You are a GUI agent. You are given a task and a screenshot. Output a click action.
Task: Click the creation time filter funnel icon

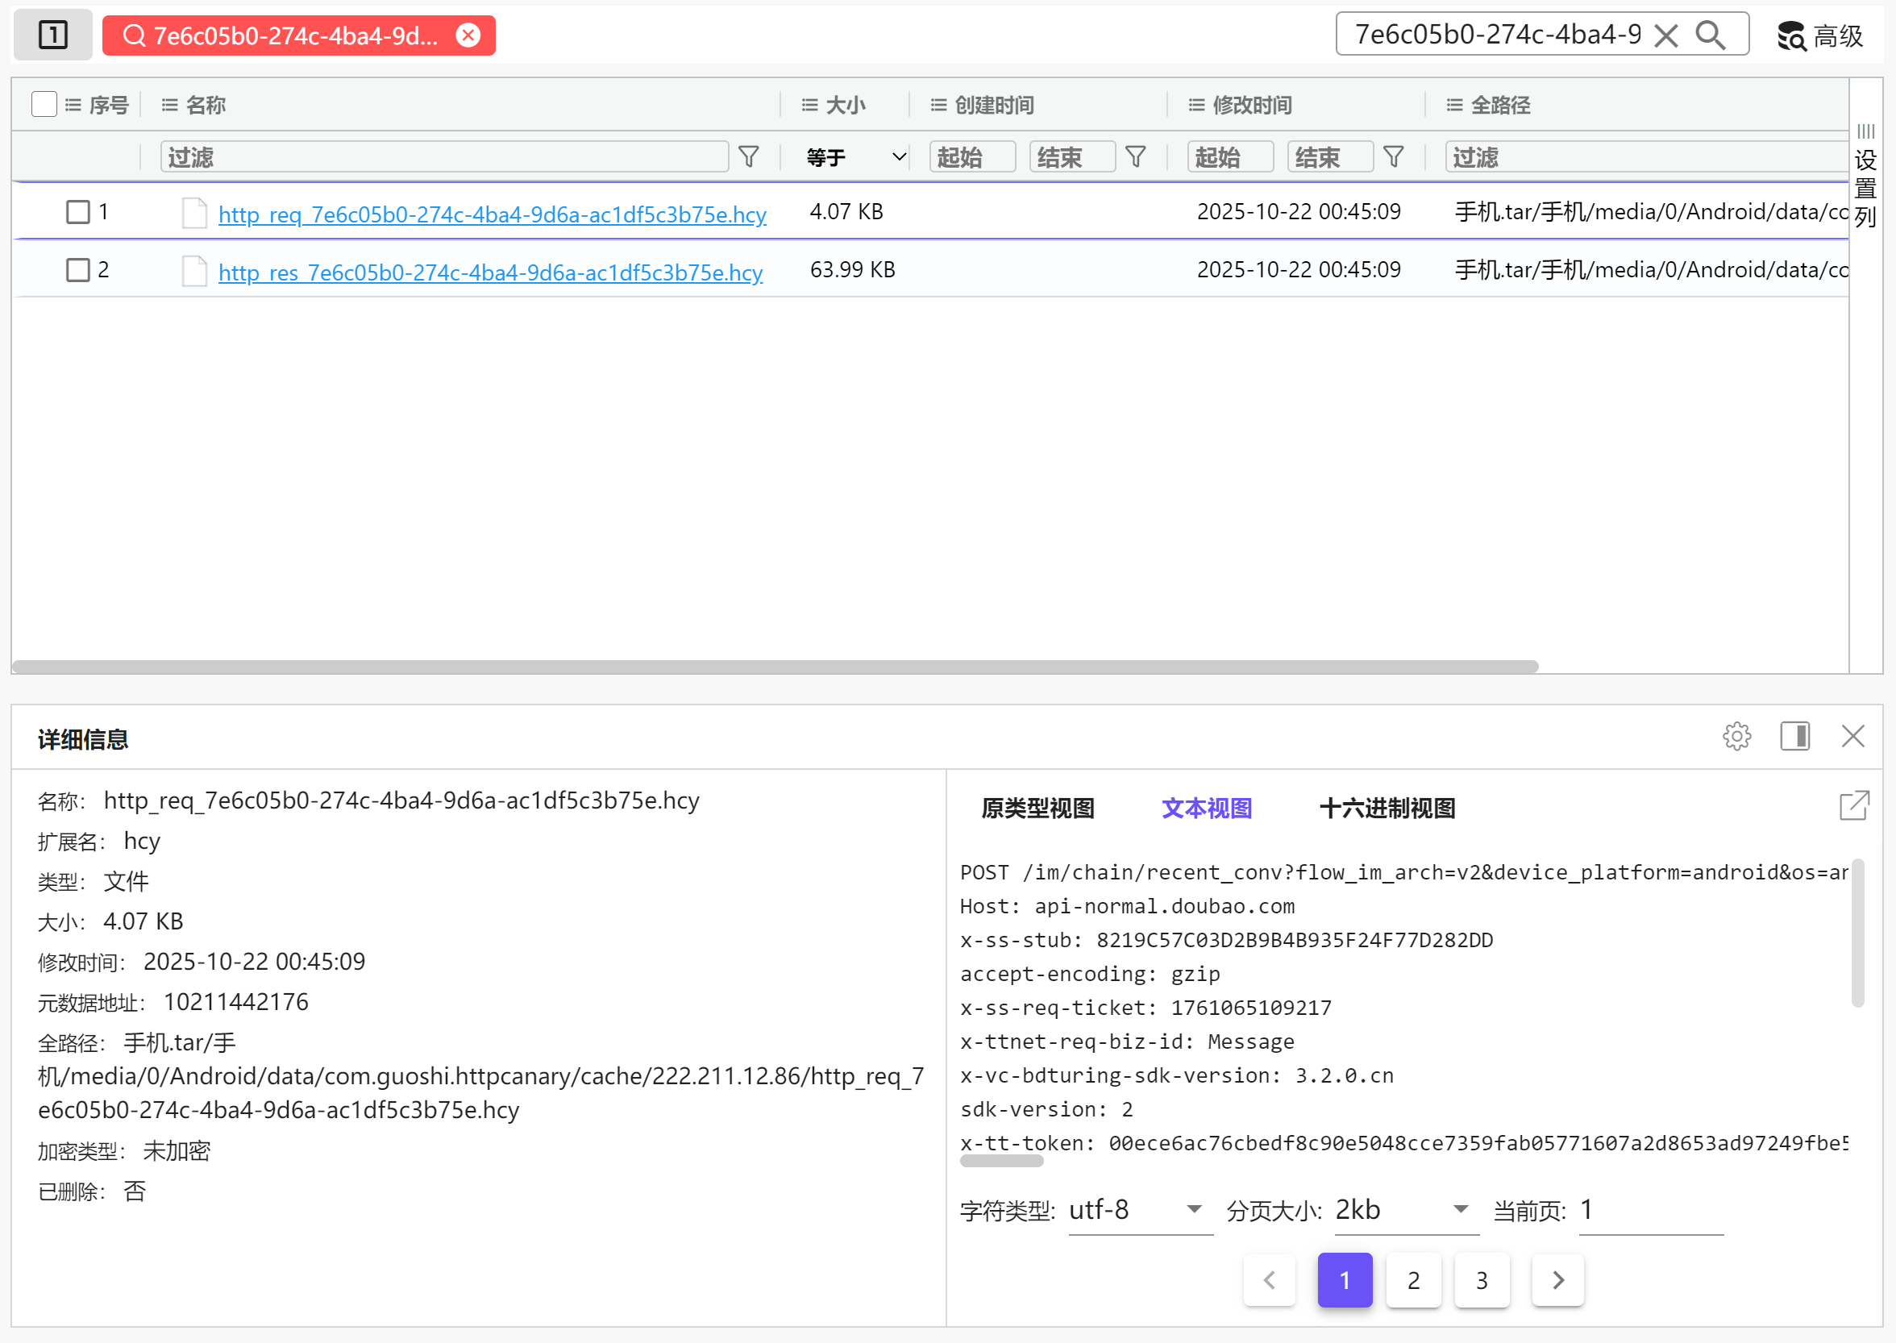[1135, 157]
